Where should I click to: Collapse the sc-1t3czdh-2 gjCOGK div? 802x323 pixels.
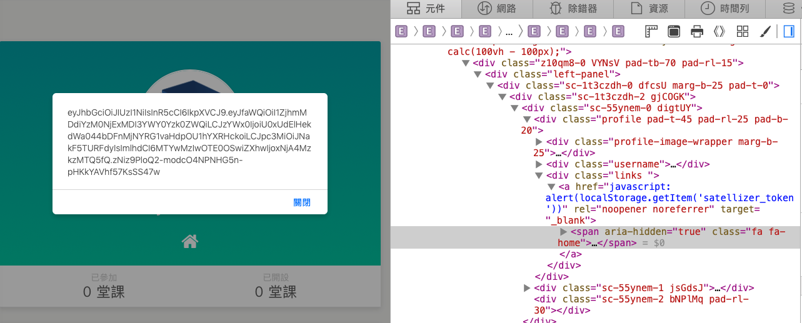tap(502, 97)
